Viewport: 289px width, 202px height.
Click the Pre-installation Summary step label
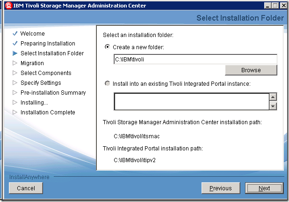coord(53,93)
